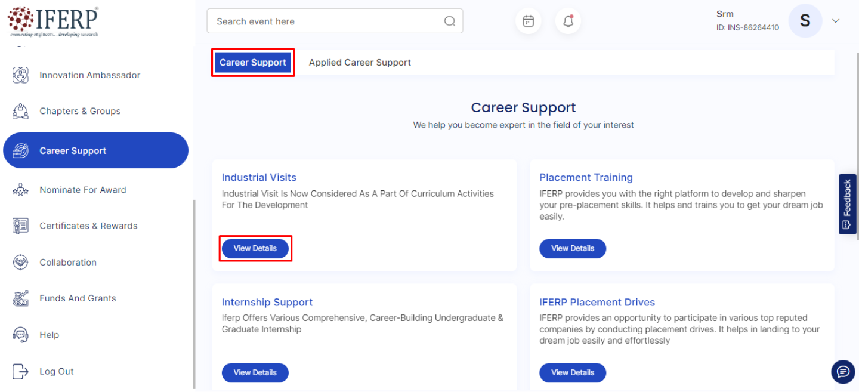
Task: Click the search magnifier icon
Action: coord(450,21)
